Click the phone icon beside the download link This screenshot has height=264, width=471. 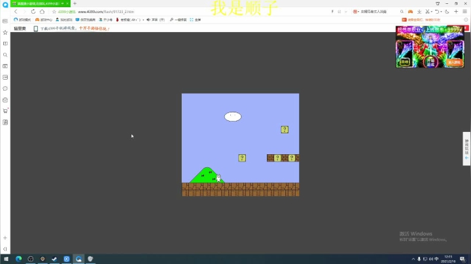(36, 29)
